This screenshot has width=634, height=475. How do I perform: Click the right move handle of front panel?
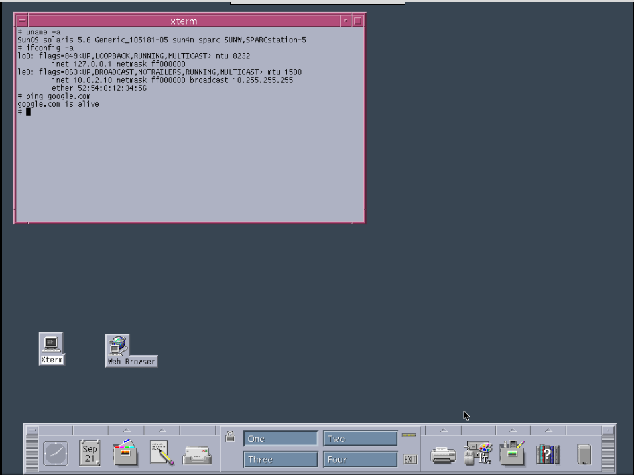pyautogui.click(x=607, y=452)
